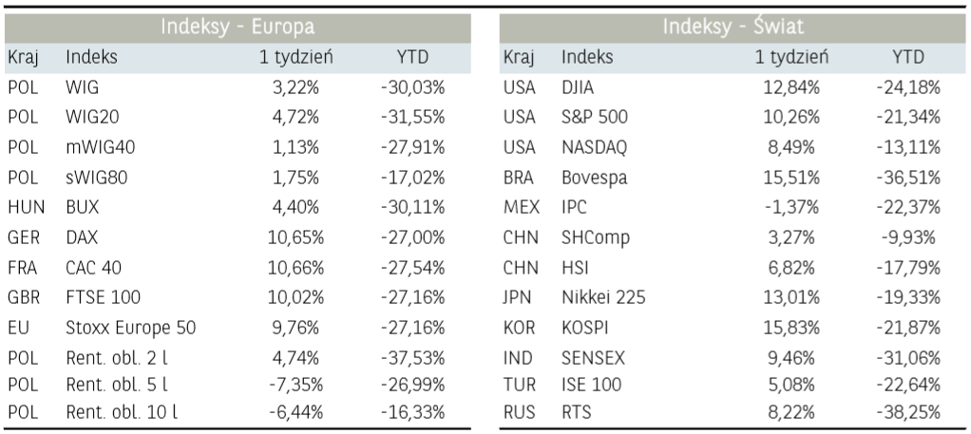
Task: Select the Nikkei 225 index name
Action: 603,296
